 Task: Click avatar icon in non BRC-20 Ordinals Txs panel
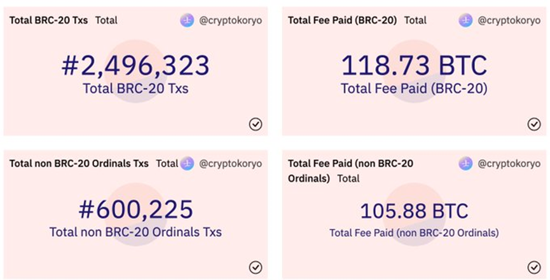coord(187,163)
